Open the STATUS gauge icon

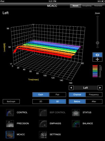tap(76, 113)
